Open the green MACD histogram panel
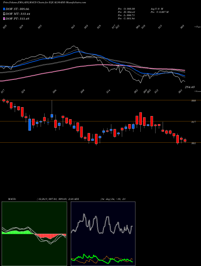201x266 pixels. [34, 234]
